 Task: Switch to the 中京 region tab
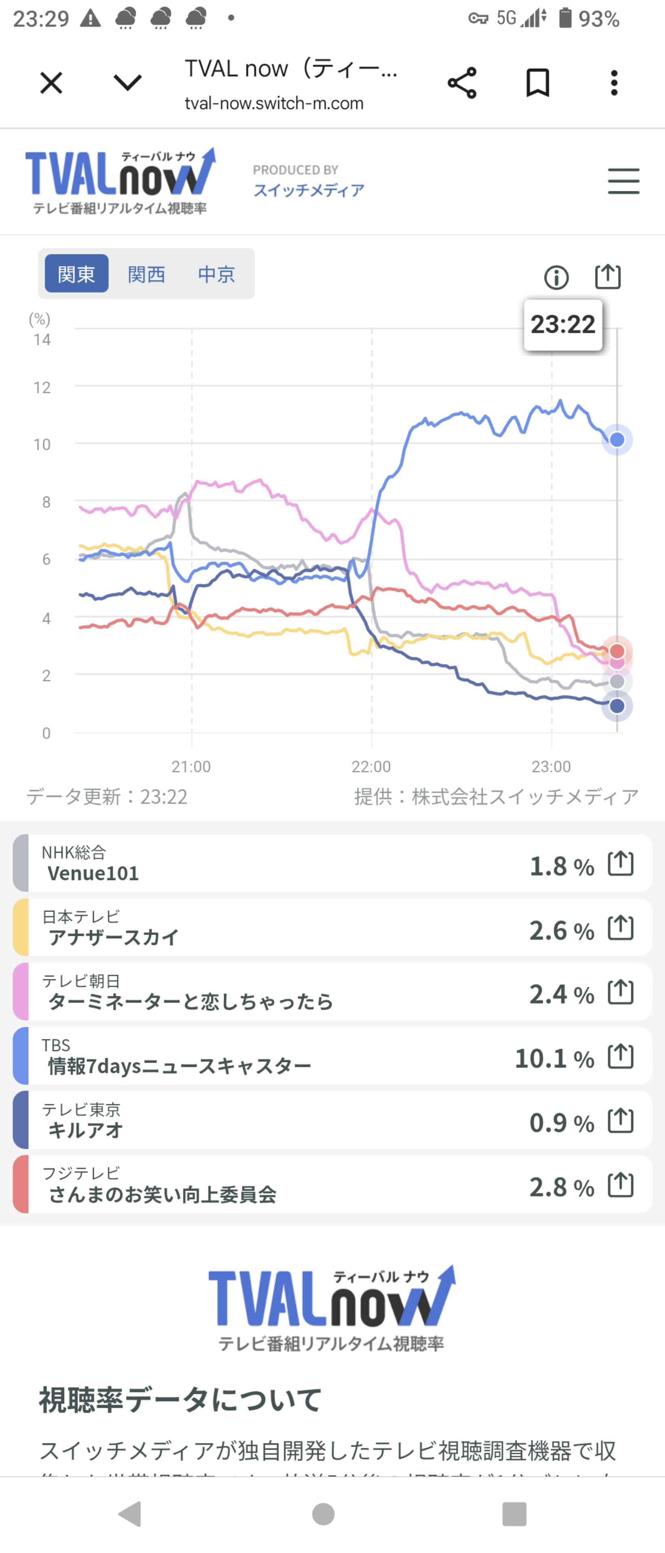click(216, 274)
